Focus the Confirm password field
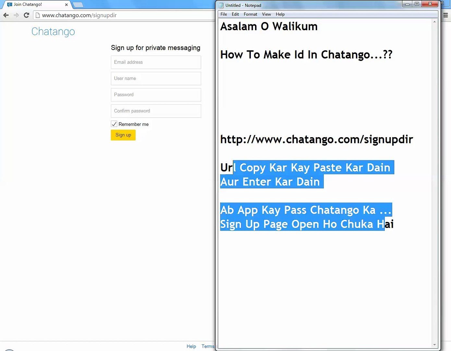The height and width of the screenshot is (351, 451). [x=156, y=111]
